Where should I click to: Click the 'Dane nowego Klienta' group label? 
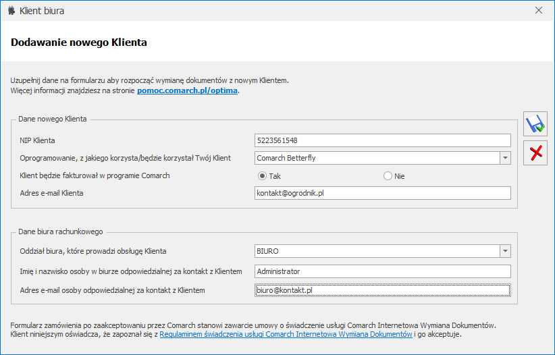pyautogui.click(x=52, y=119)
